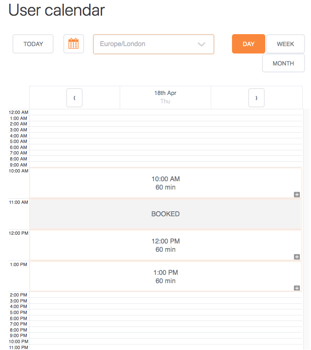Viewport: 311px width, 350px height.
Task: Click plus icon on 12:00 PM slot
Action: click(x=297, y=257)
